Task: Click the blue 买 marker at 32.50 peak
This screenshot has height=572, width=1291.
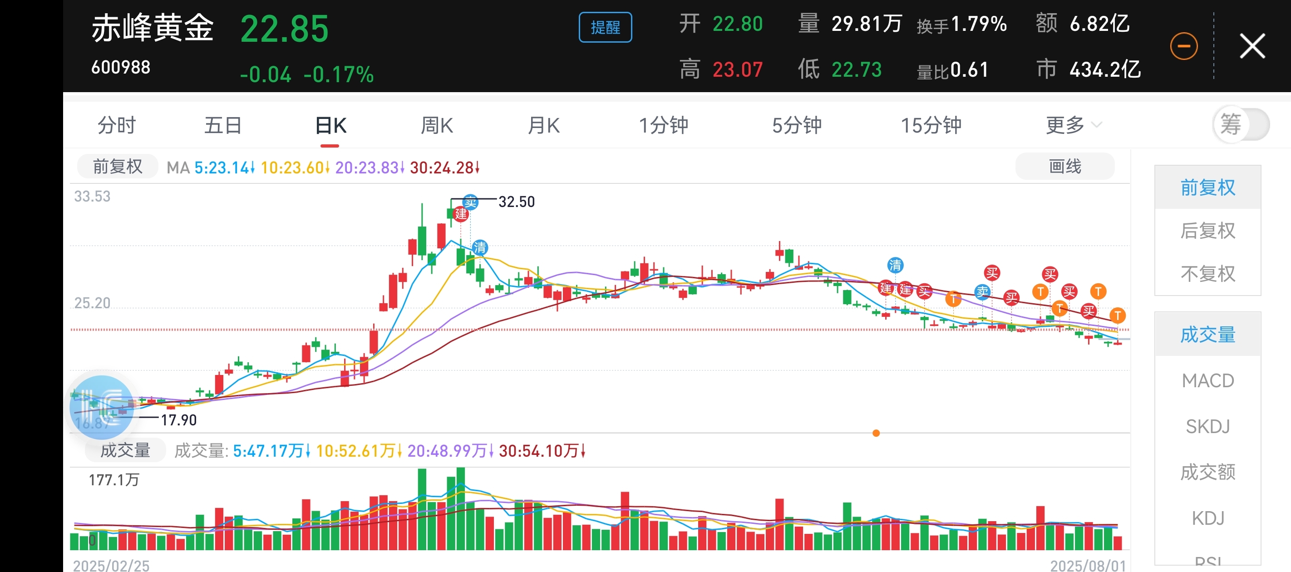Action: [x=470, y=202]
